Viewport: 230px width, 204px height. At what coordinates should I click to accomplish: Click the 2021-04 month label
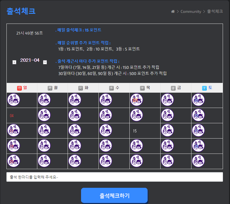[x=30, y=60]
